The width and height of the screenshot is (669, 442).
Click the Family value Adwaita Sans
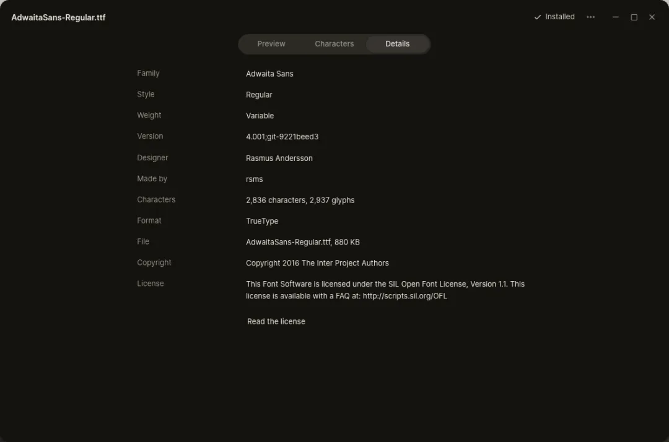269,74
